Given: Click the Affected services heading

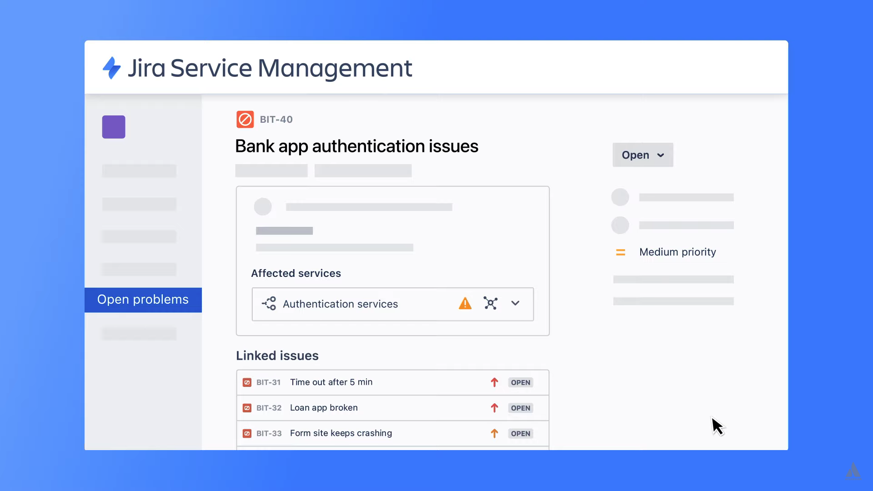Looking at the screenshot, I should 296,273.
